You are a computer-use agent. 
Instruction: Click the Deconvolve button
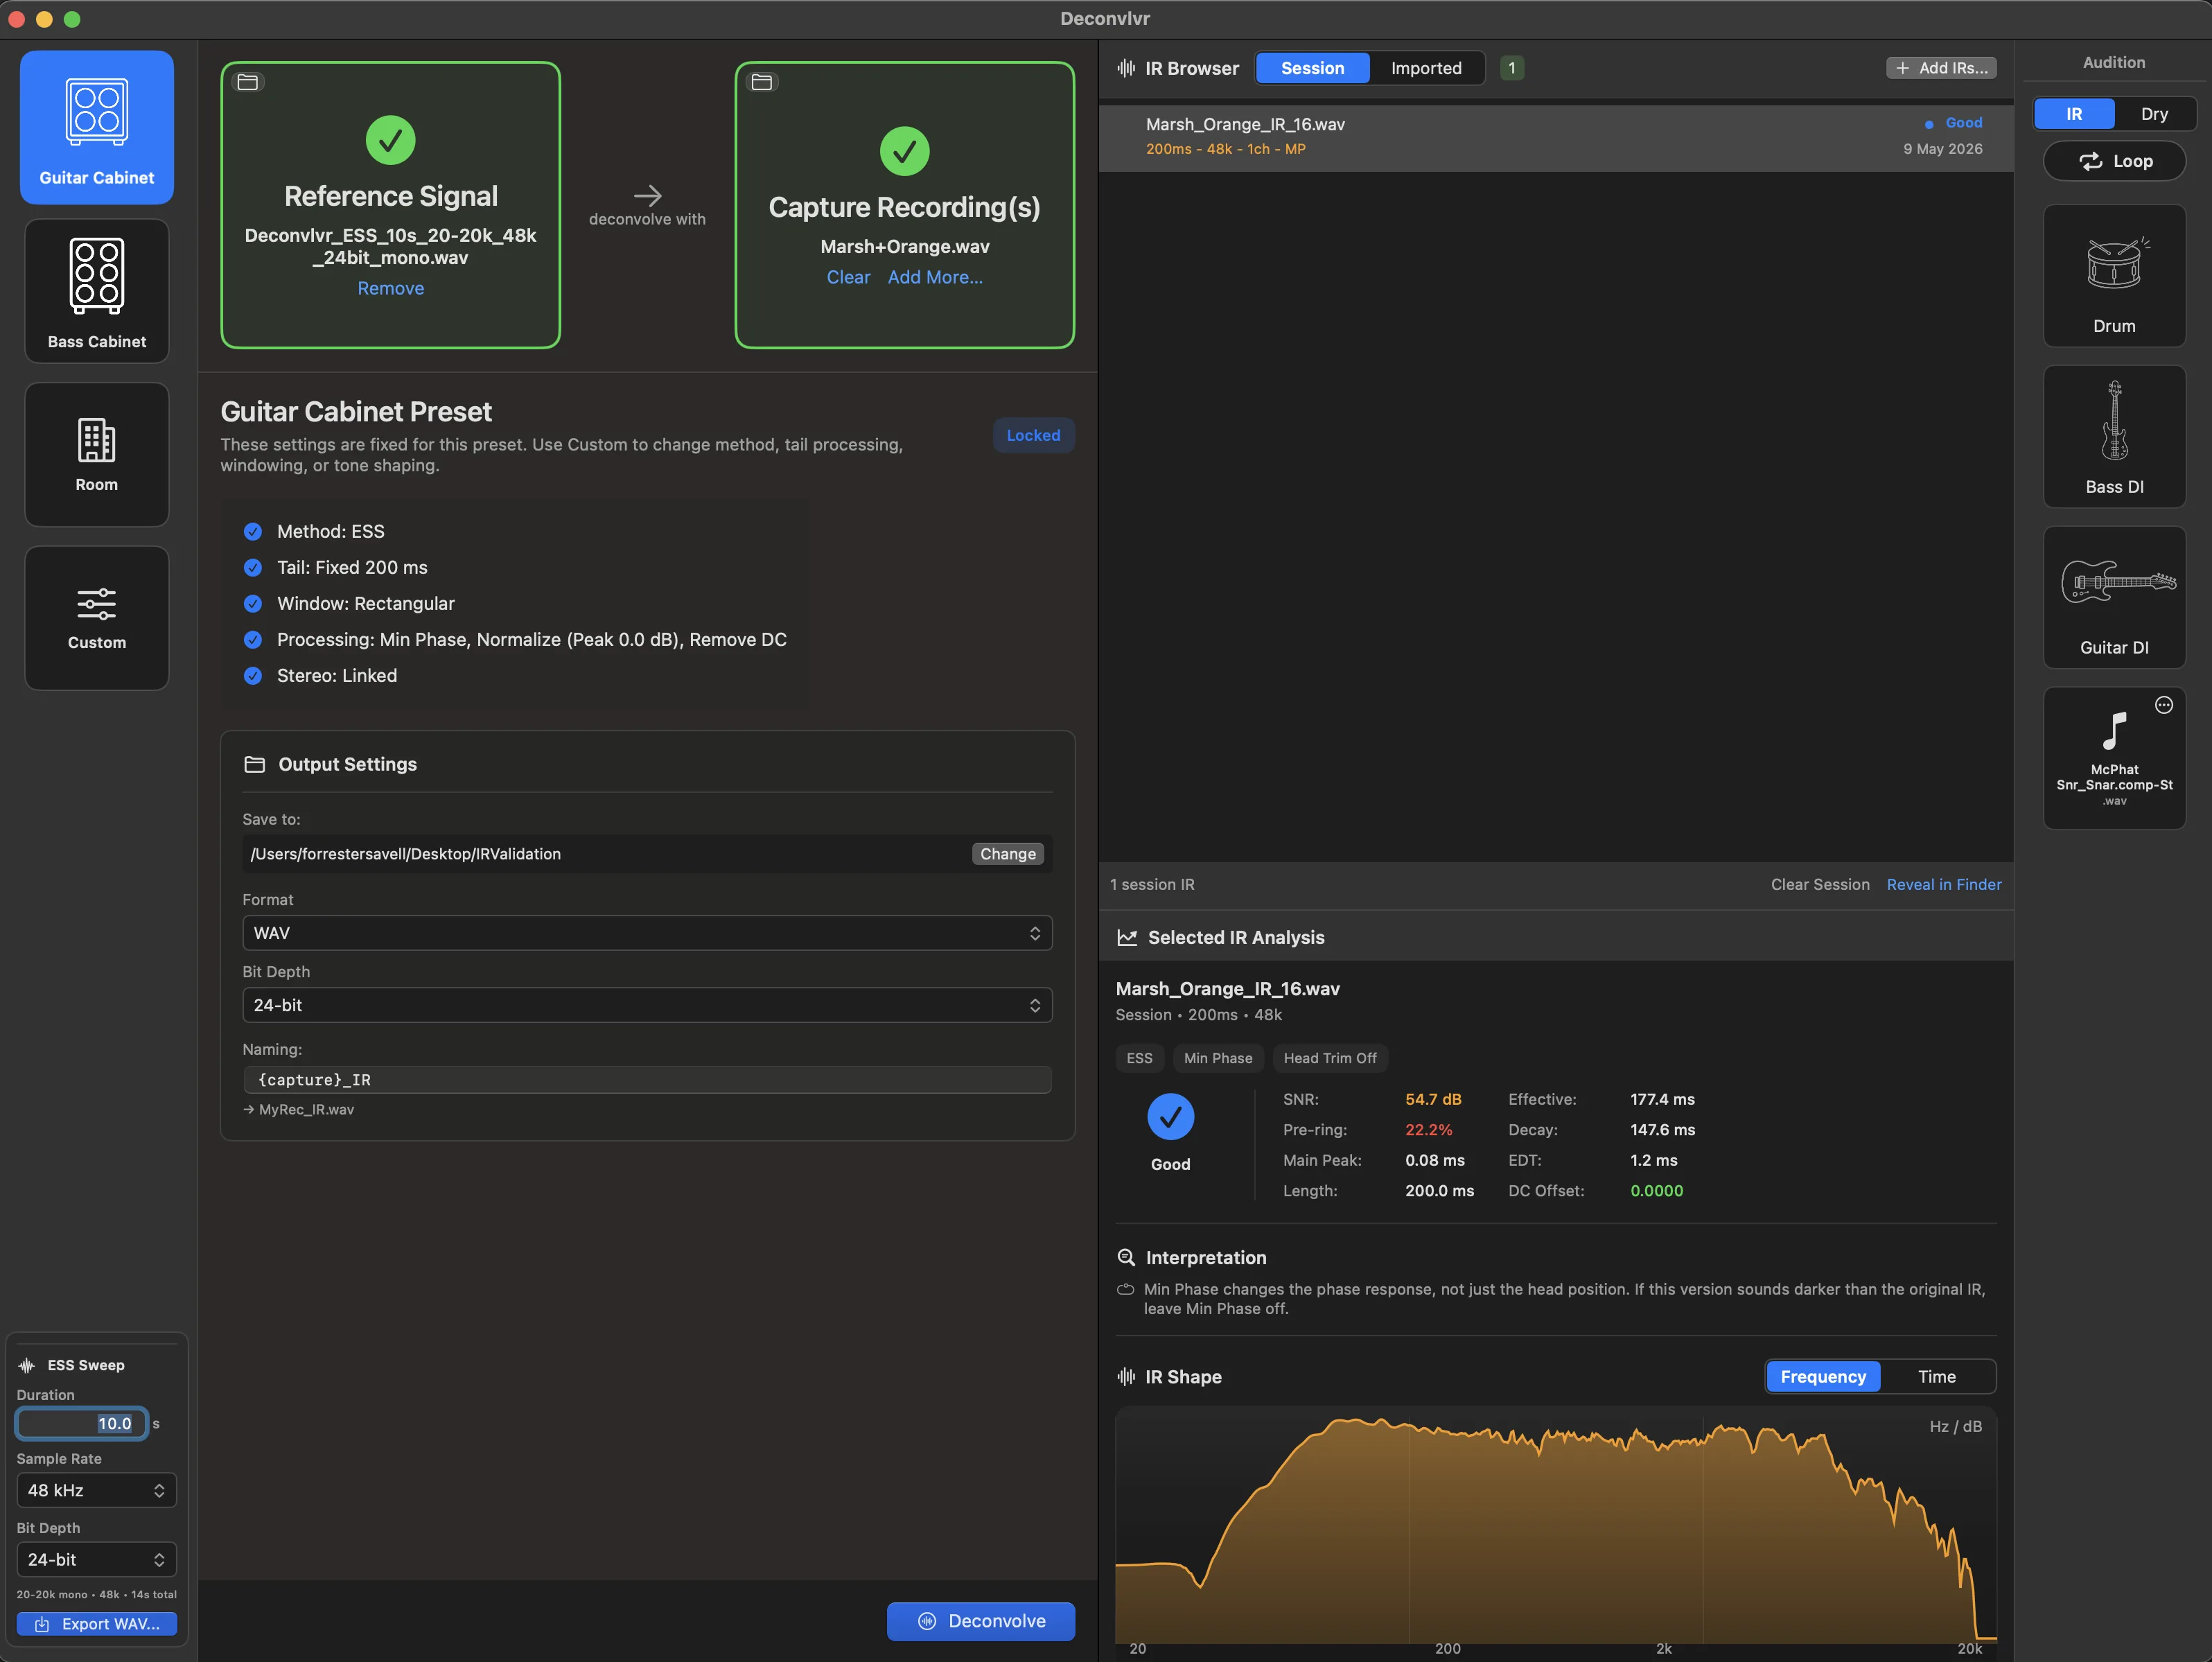click(x=980, y=1621)
